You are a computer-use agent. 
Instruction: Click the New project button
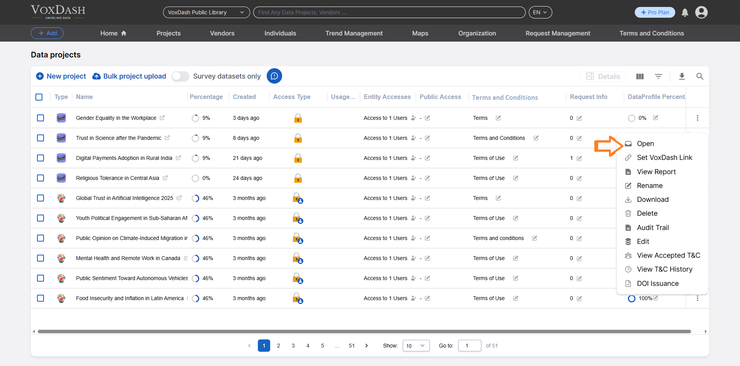61,76
